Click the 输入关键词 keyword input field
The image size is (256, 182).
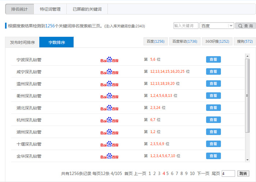(186, 26)
